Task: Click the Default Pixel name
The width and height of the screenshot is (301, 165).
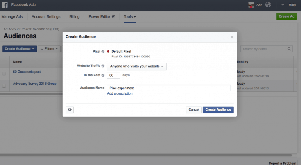Action: 121,52
